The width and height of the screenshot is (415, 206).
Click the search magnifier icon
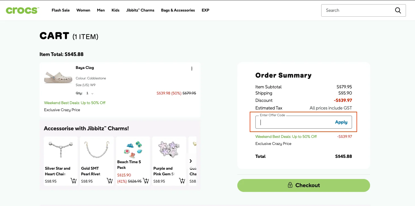tap(398, 10)
